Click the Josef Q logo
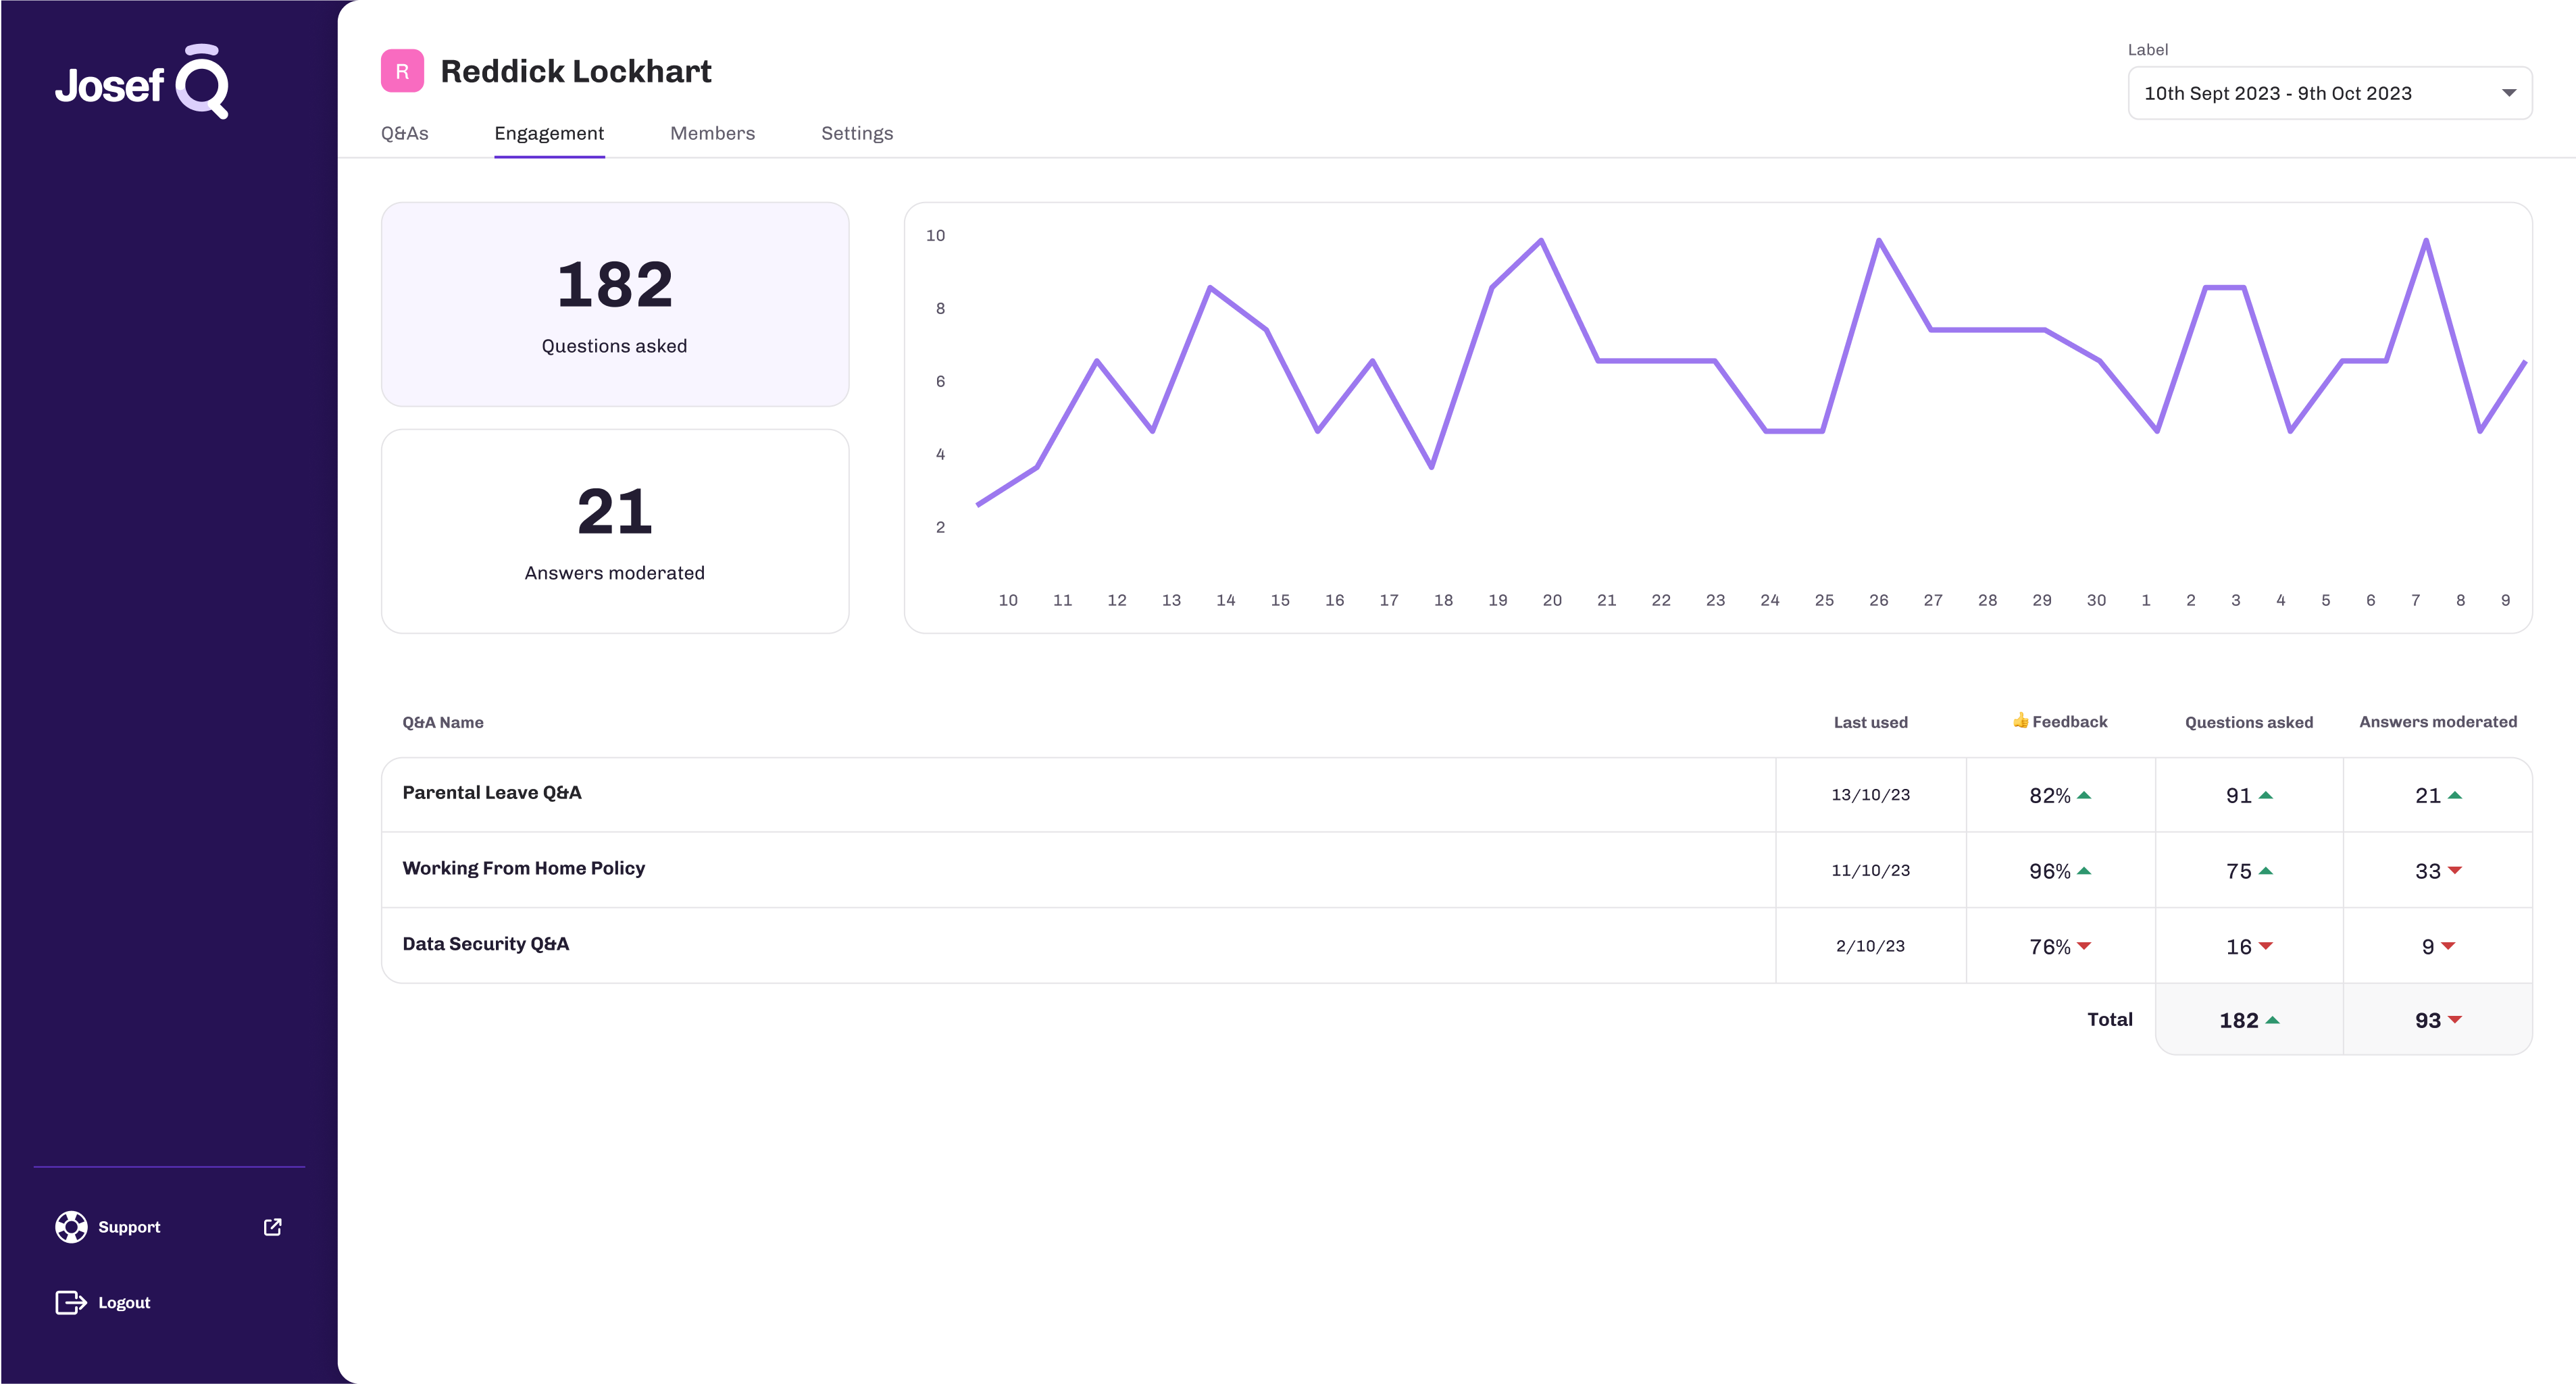This screenshot has width=2576, height=1384. click(x=142, y=82)
